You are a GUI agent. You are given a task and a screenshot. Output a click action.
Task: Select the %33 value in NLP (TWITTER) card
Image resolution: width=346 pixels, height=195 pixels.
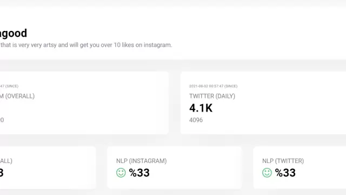(x=285, y=173)
